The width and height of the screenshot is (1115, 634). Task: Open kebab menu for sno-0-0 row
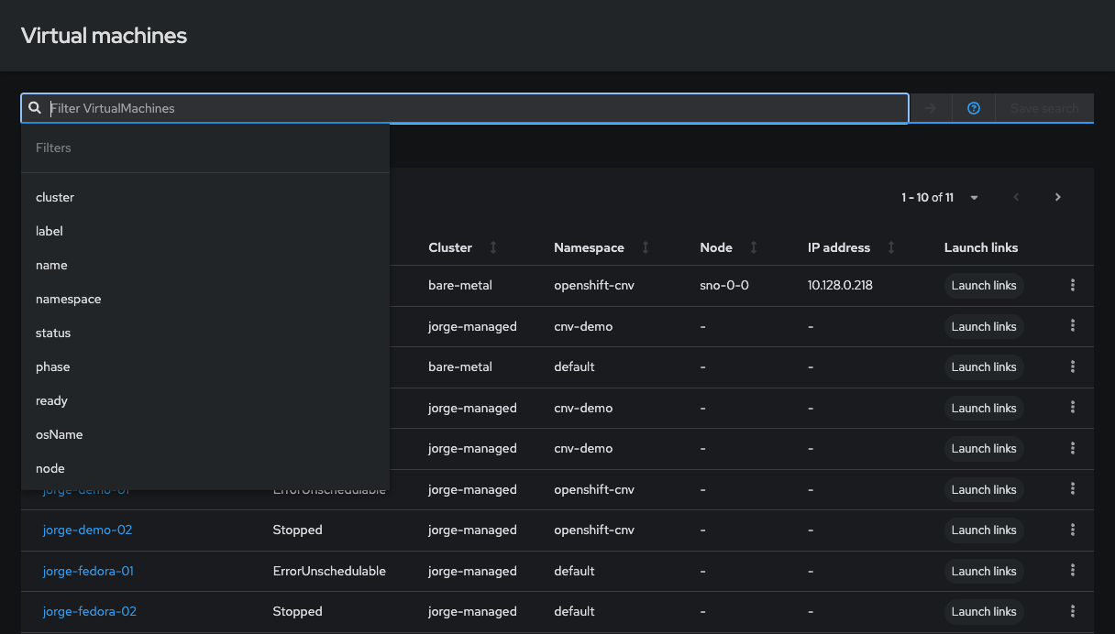(x=1072, y=286)
